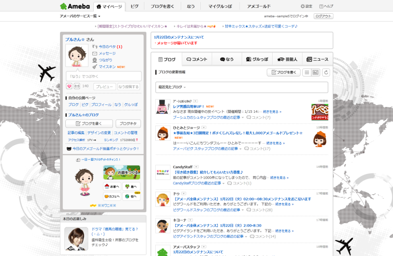This screenshot has width=393, height=256.
Task: Click the ブログネタ button
Action: (128, 124)
